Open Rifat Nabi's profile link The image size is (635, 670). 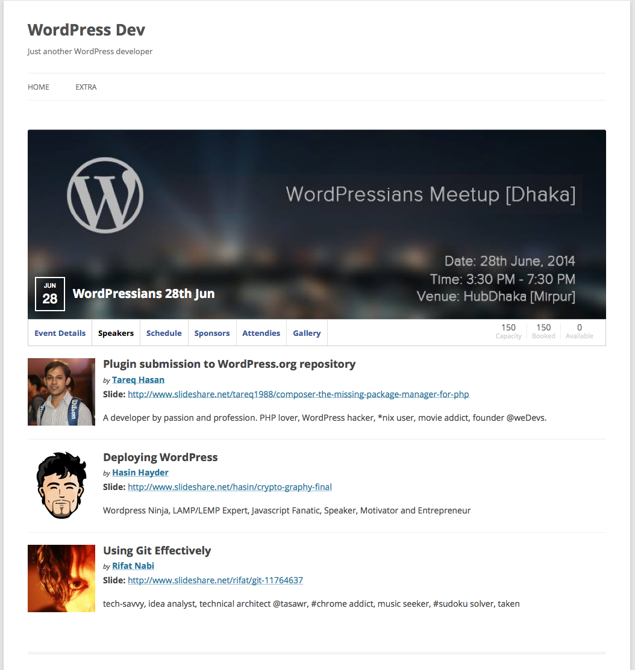(x=133, y=566)
